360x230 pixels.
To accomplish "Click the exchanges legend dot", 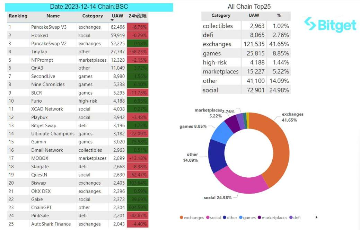I will 181,218.
